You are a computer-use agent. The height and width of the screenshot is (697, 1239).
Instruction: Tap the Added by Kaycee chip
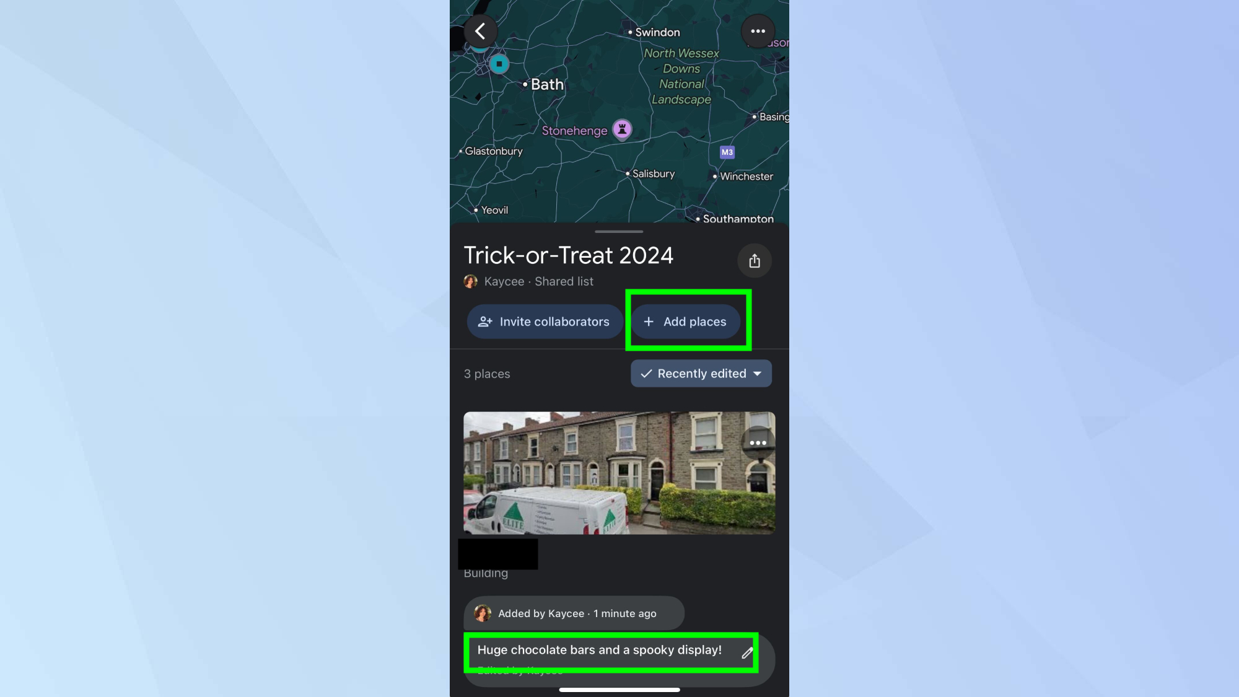coord(574,613)
